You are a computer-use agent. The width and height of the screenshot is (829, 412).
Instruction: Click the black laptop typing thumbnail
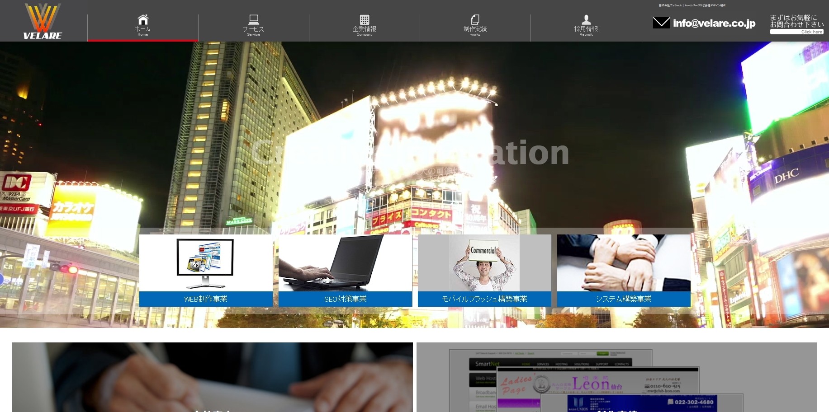(345, 263)
